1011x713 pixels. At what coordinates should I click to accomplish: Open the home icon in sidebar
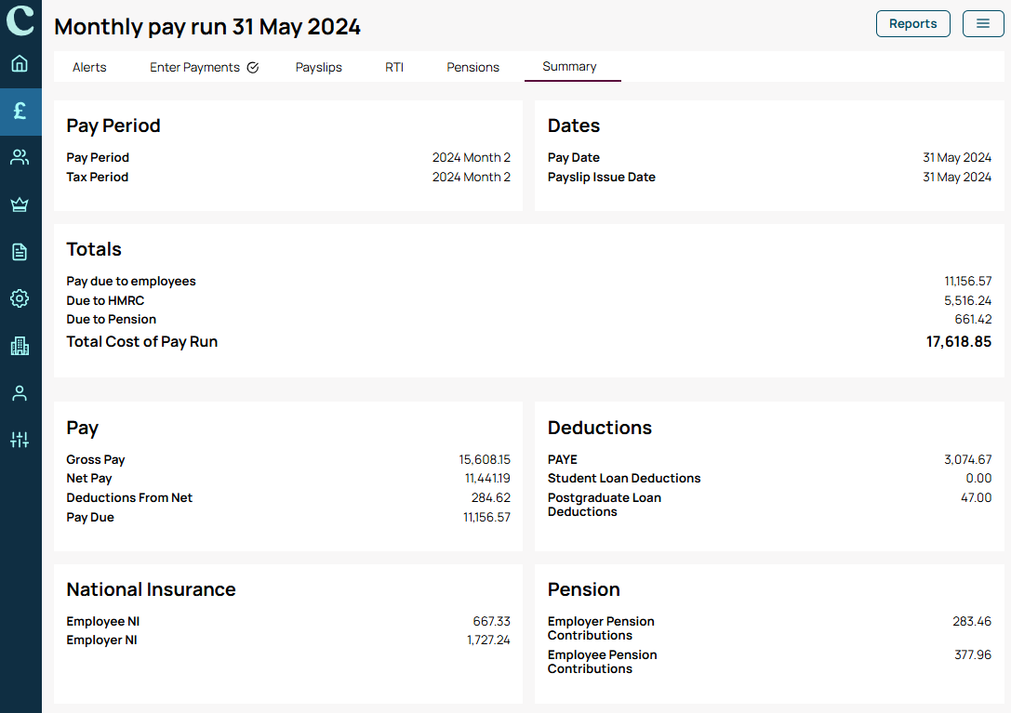[20, 64]
